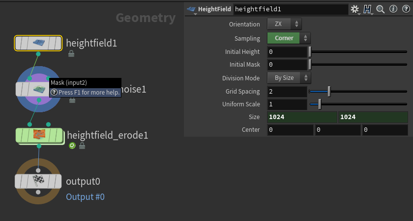Click the HeightField operator type icon
413x221 pixels.
pyautogui.click(x=191, y=9)
